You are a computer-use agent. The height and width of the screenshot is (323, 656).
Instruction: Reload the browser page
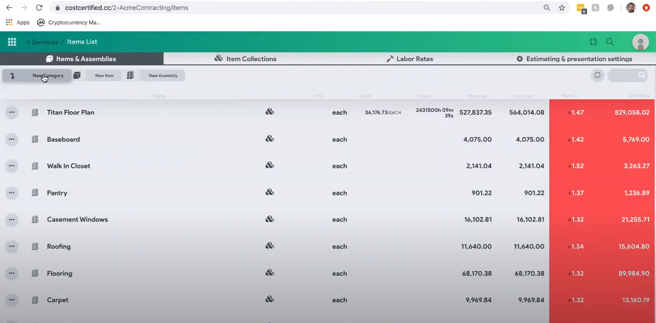click(39, 7)
